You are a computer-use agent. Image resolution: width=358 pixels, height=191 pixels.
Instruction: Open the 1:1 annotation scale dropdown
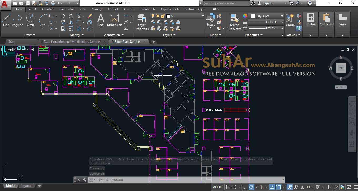(310, 187)
